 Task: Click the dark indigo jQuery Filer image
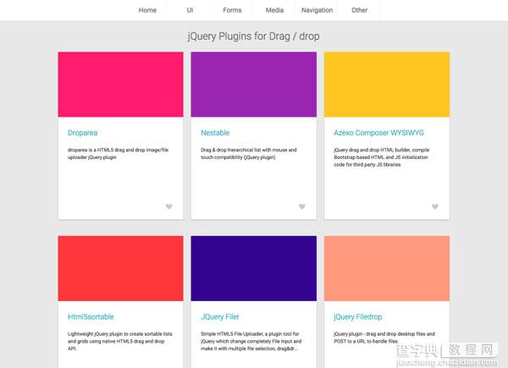[x=254, y=268]
